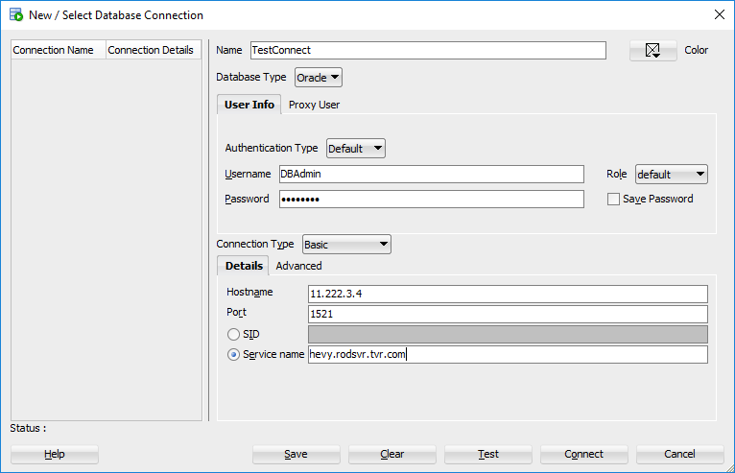Switch to the Advanced tab
This screenshot has height=473, width=735.
pyautogui.click(x=298, y=266)
